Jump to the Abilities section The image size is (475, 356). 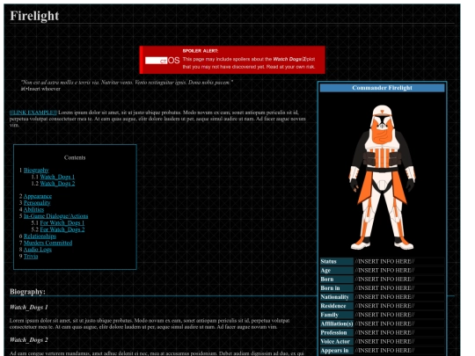(x=33, y=209)
